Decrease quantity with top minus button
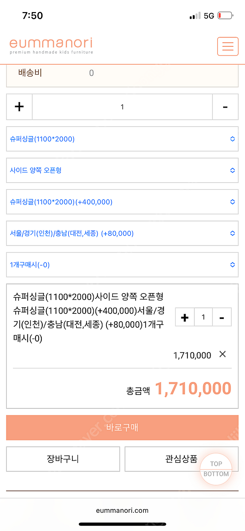This screenshot has height=531, width=245. [x=225, y=107]
